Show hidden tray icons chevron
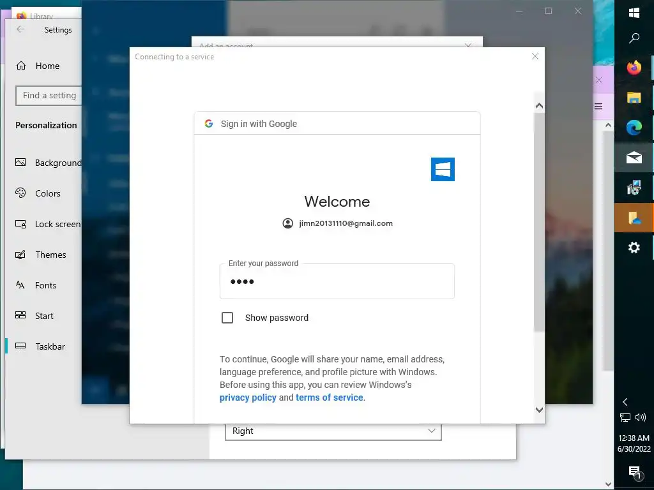Image resolution: width=654 pixels, height=490 pixels. (x=625, y=402)
